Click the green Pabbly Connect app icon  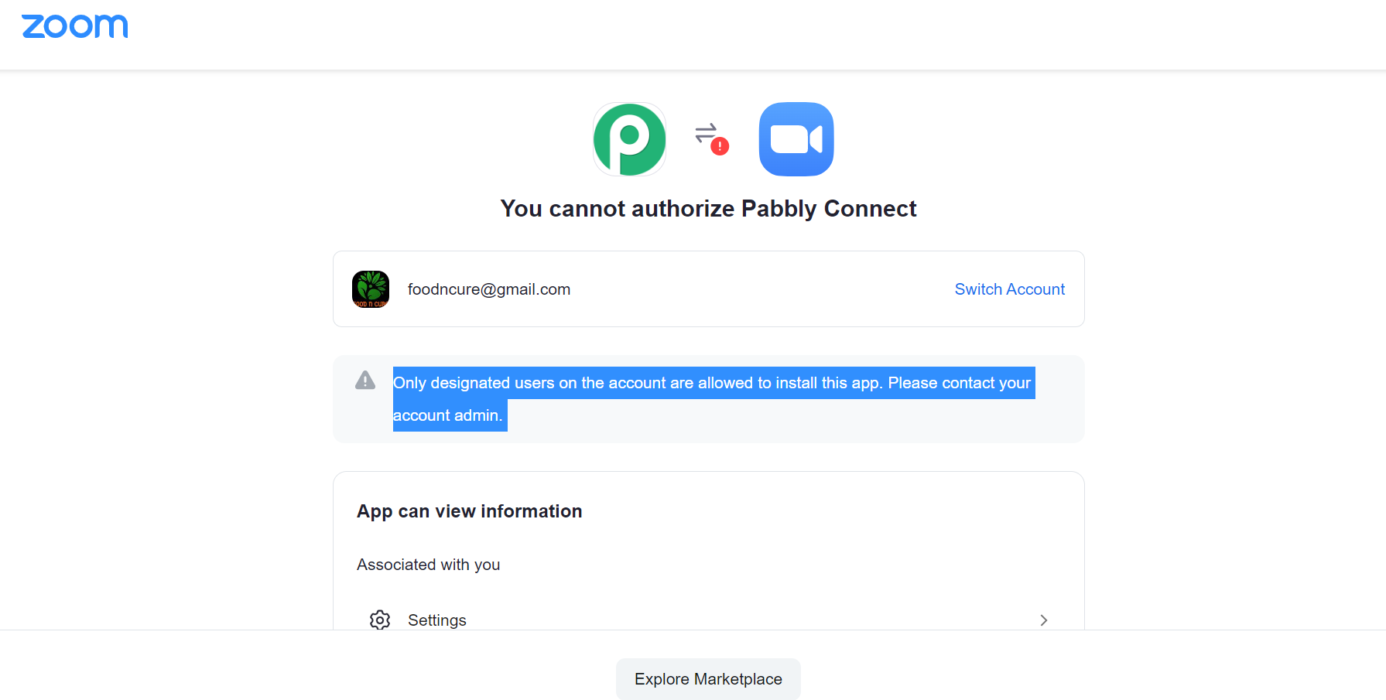[630, 139]
